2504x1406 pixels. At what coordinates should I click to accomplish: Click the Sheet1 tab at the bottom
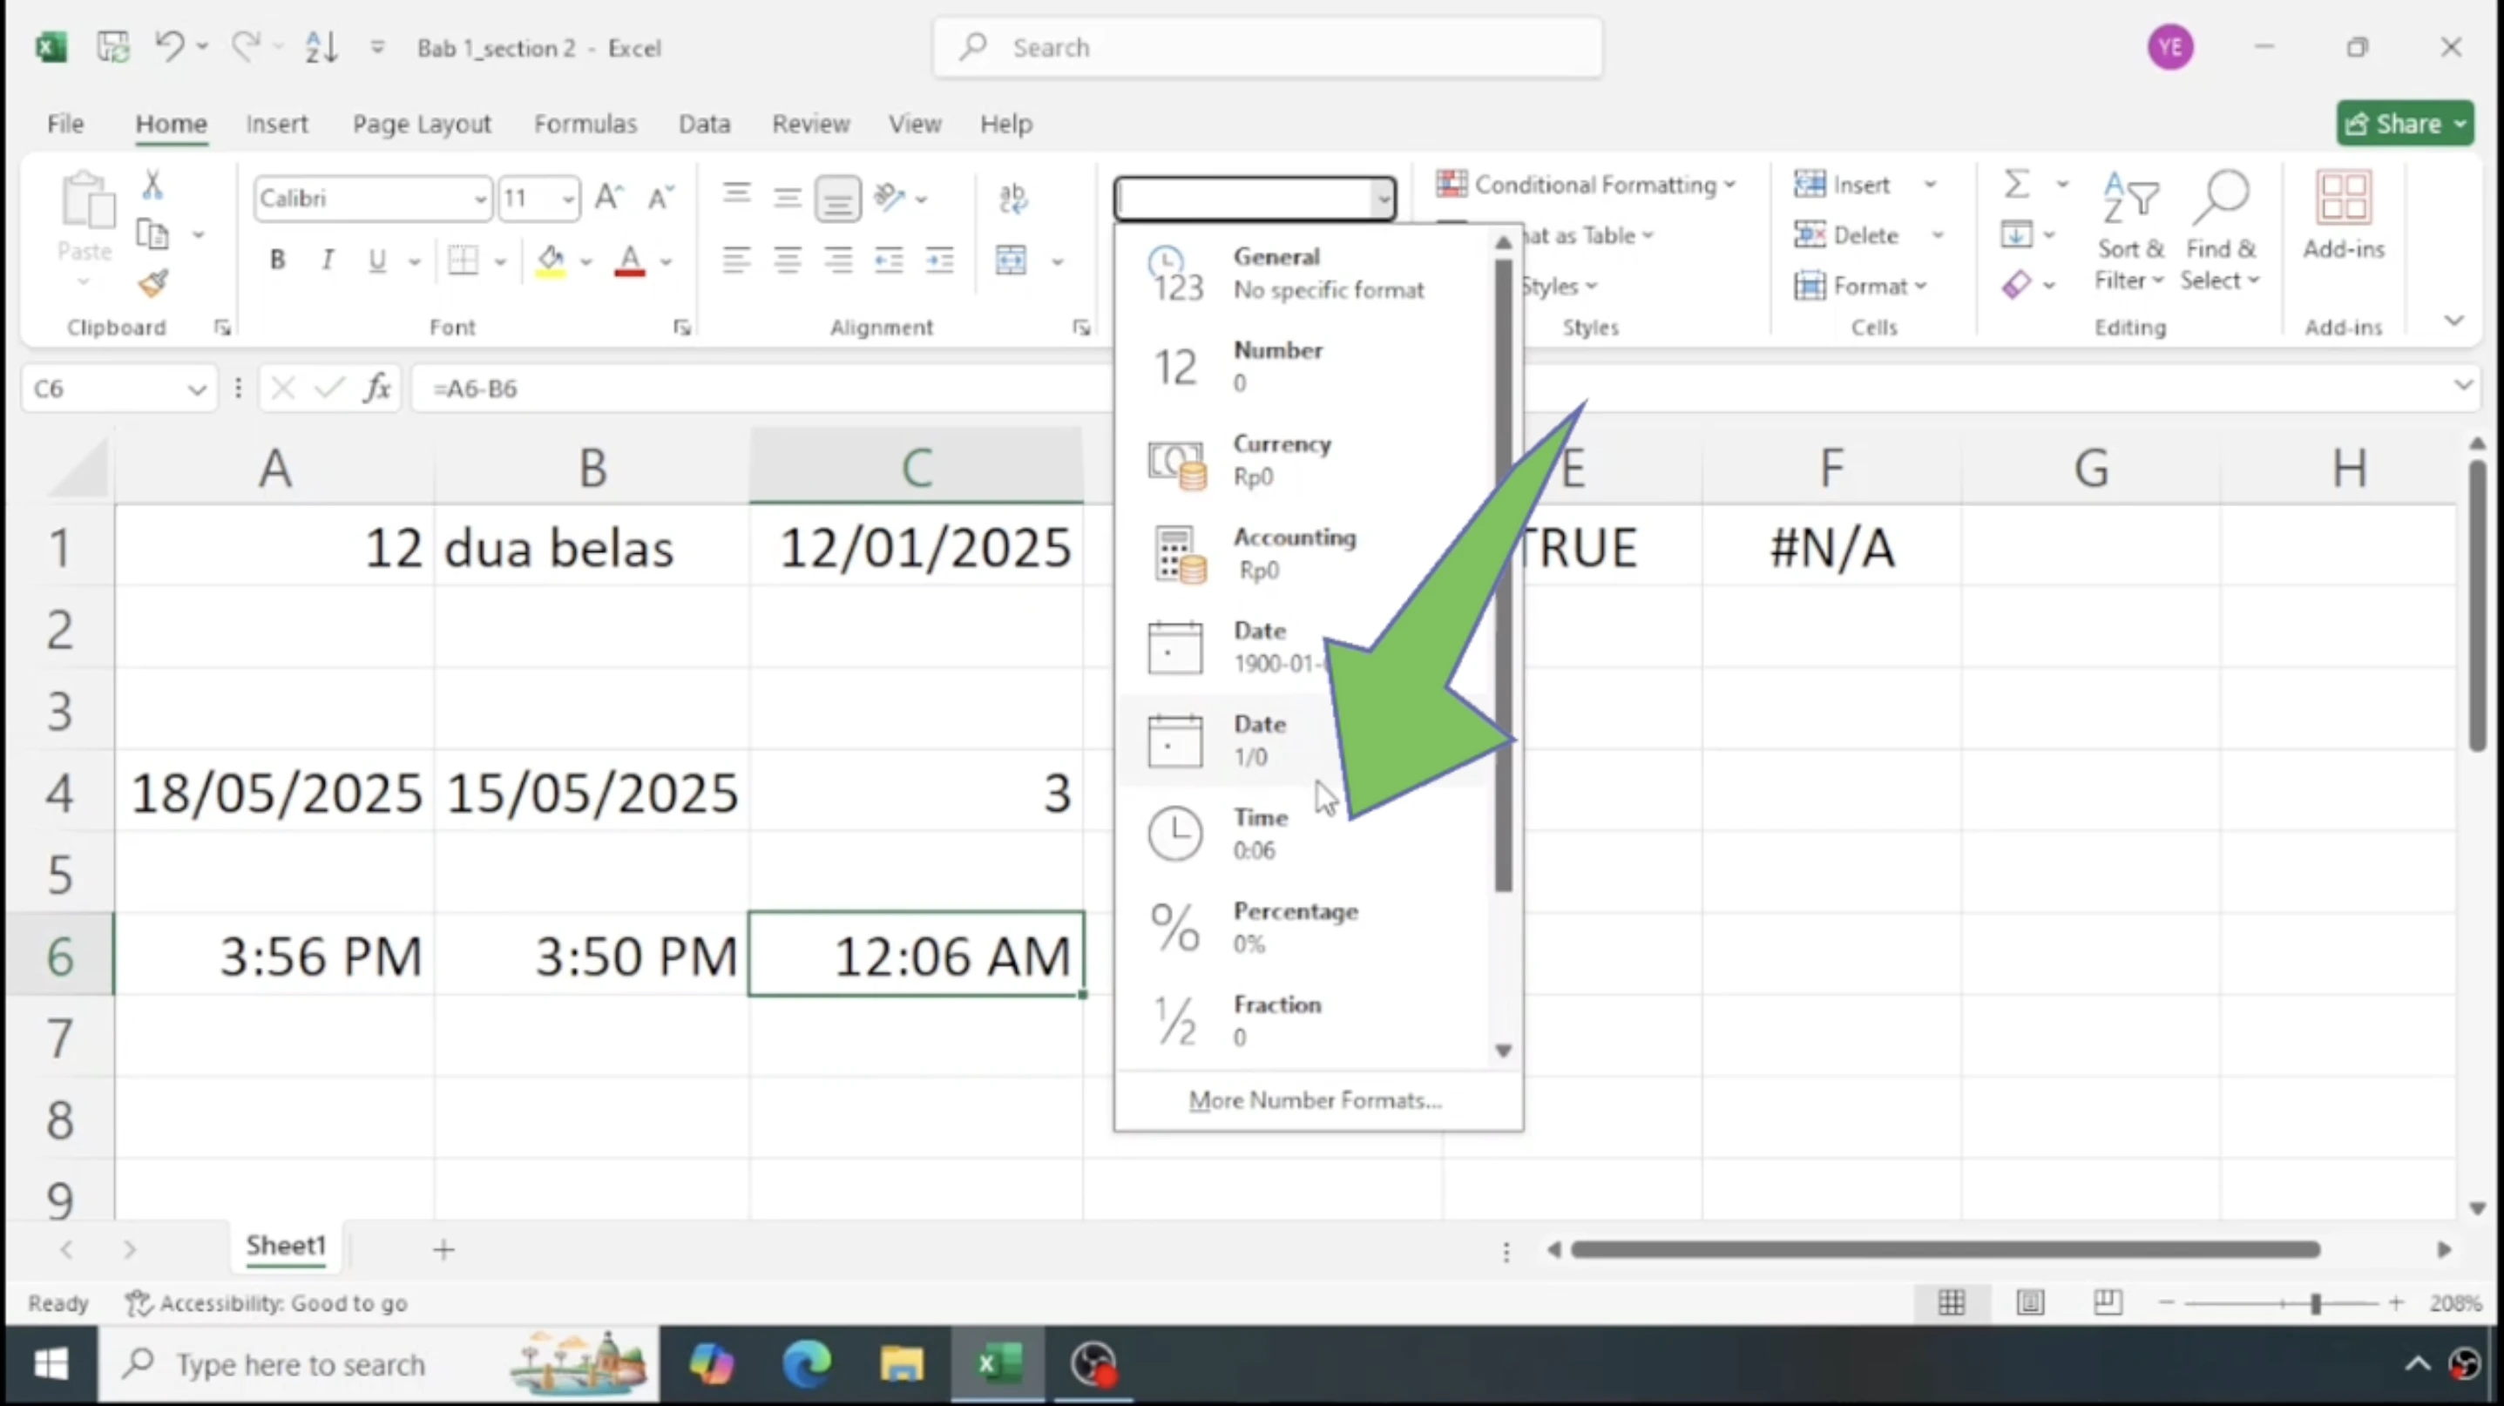pos(285,1247)
